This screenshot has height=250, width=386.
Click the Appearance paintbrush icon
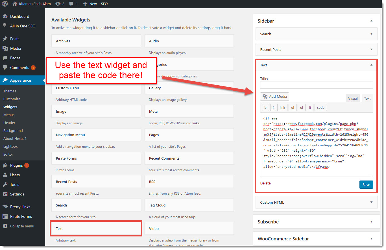point(5,80)
